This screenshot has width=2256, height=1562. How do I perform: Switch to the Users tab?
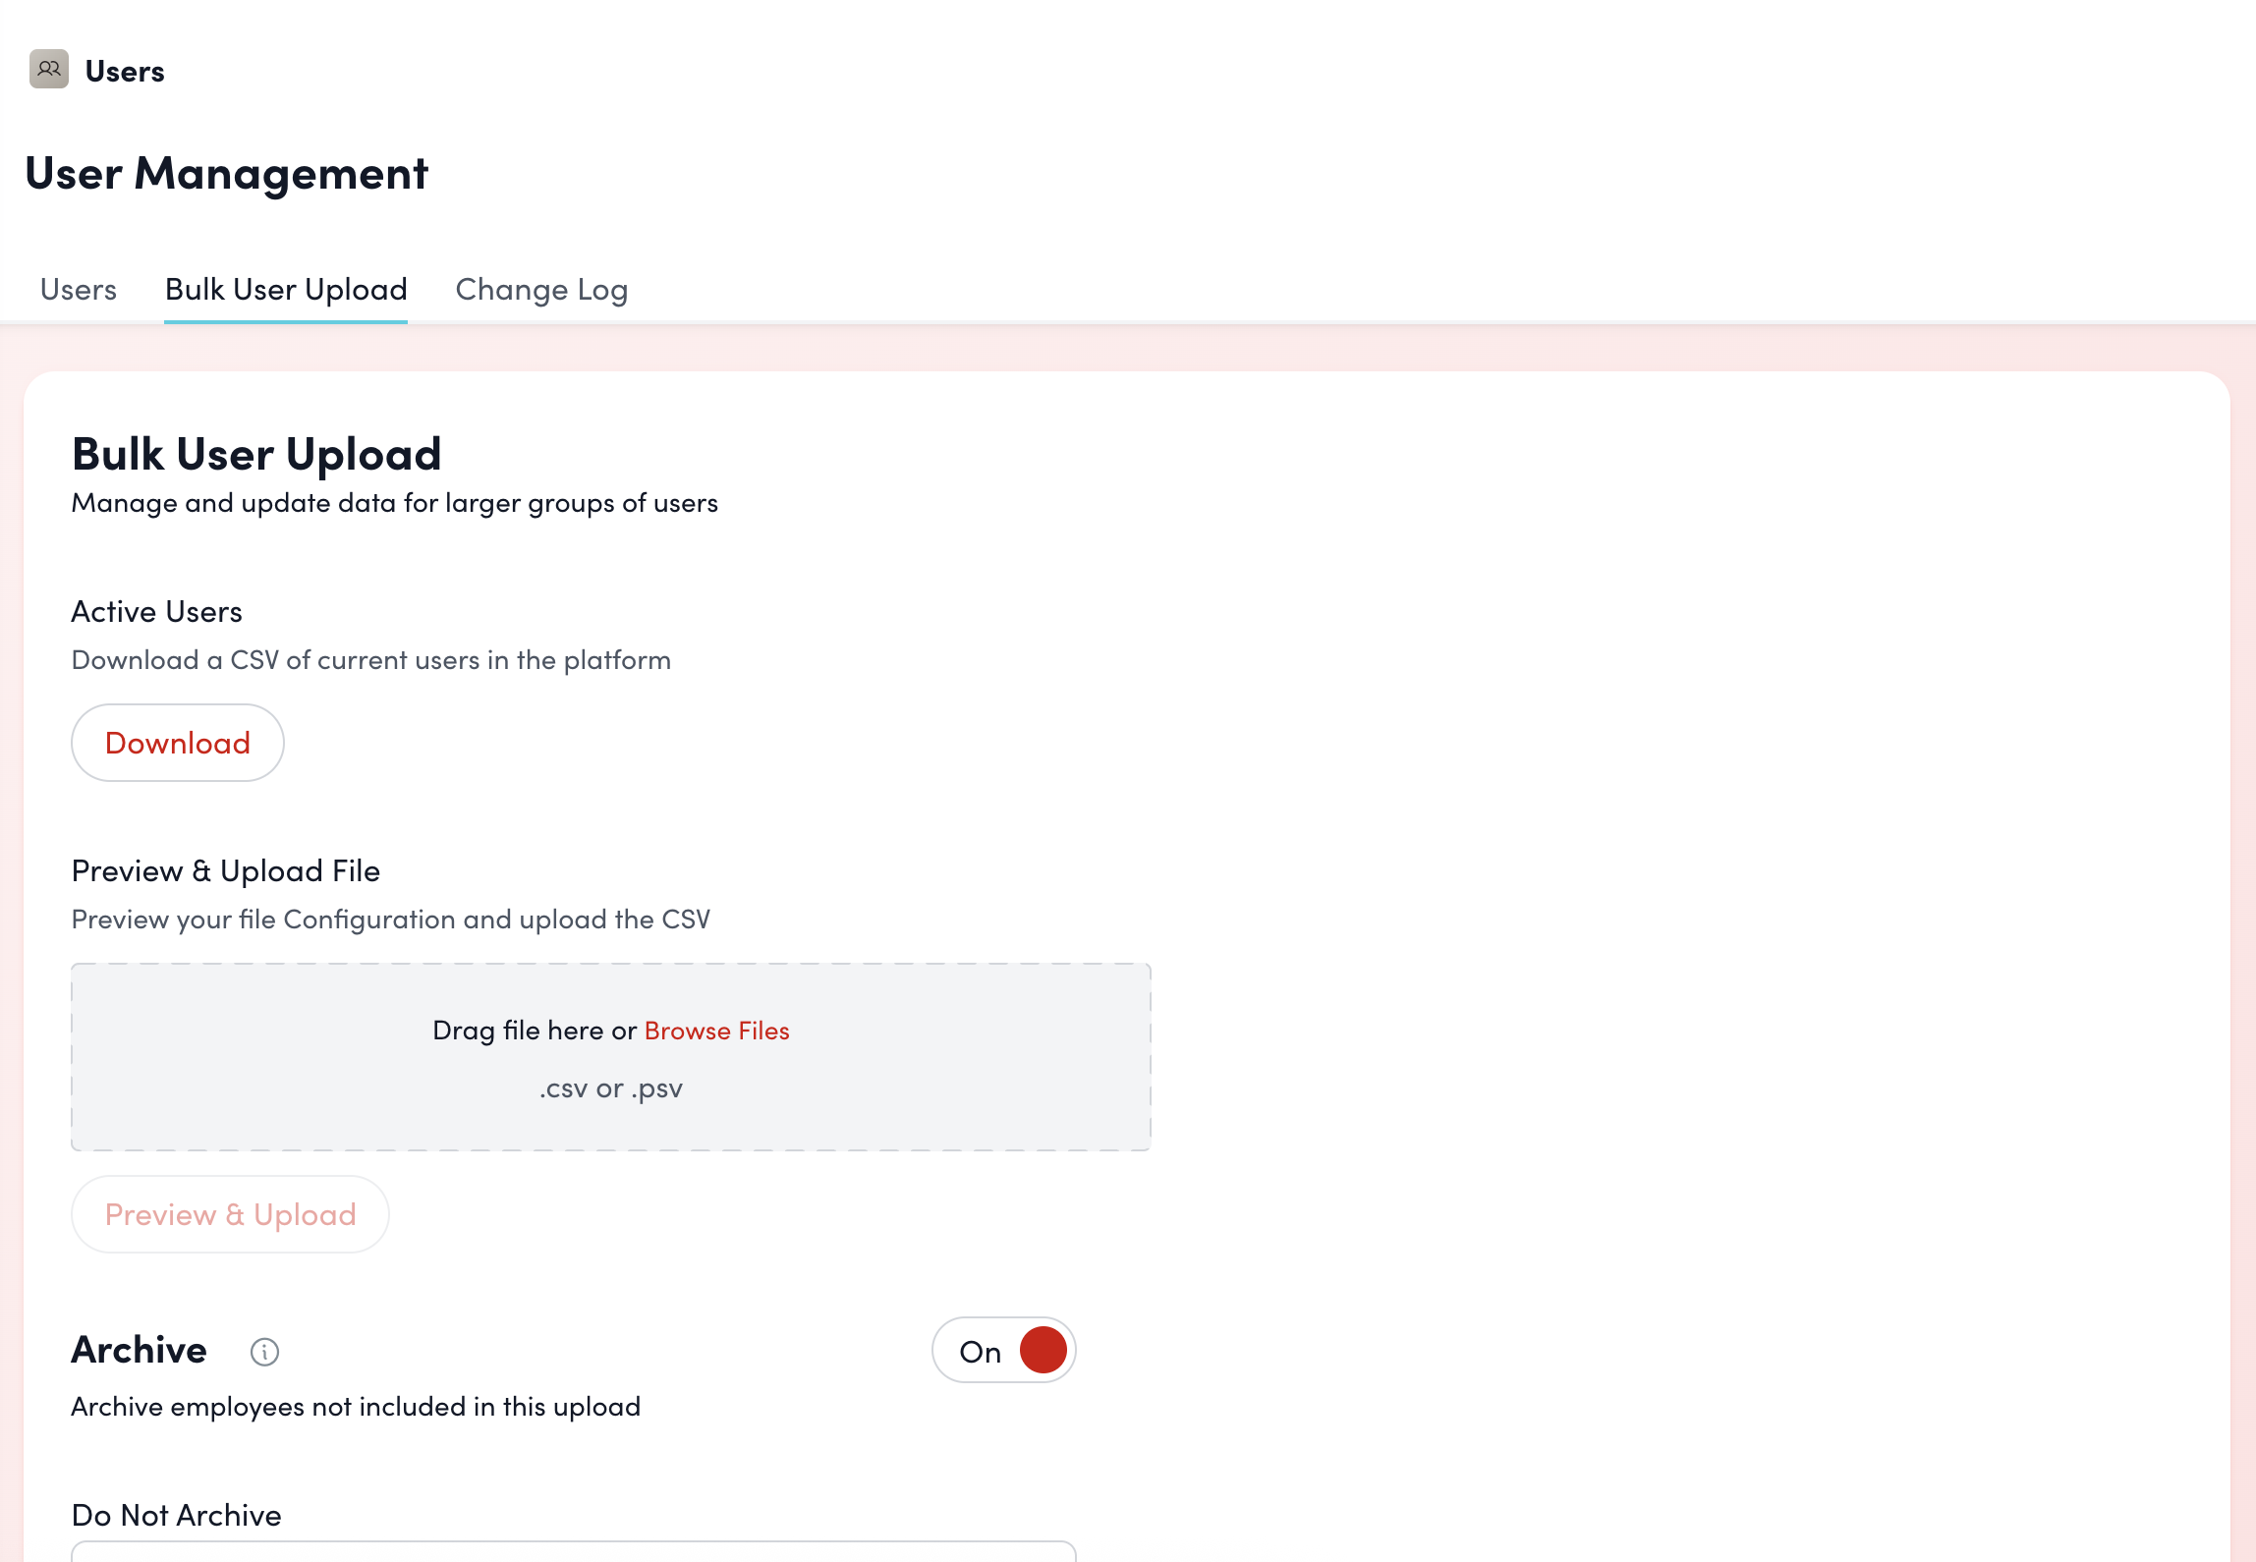tap(78, 289)
